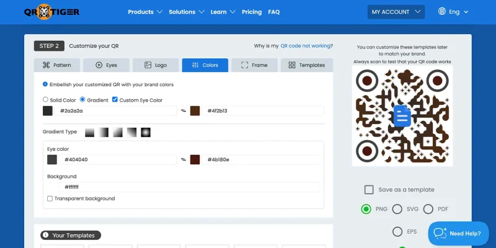Viewport: 496px width, 248px height.
Task: Swap the eye gradient colors
Action: click(x=184, y=159)
